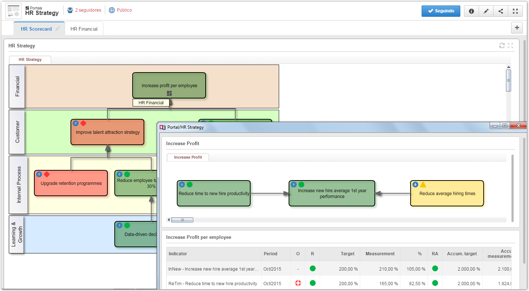
Task: Click blue up arrow on Improve talent attraction
Action: 76,123
